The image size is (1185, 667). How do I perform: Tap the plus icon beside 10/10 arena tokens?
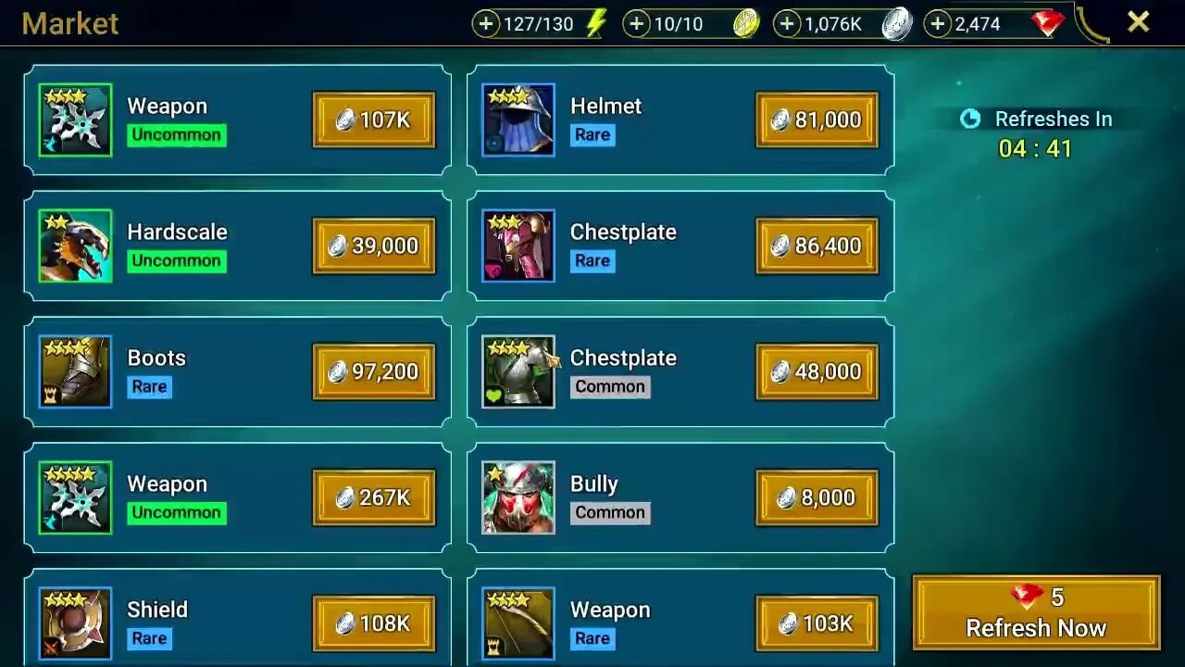tap(636, 24)
